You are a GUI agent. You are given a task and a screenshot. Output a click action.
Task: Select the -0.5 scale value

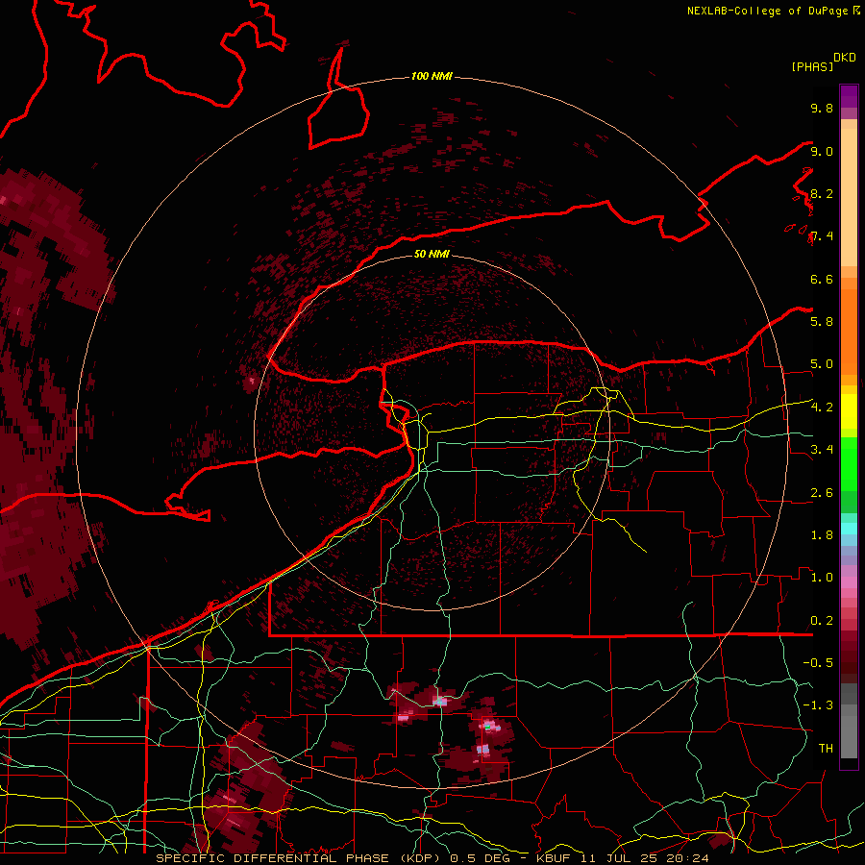pyautogui.click(x=818, y=662)
